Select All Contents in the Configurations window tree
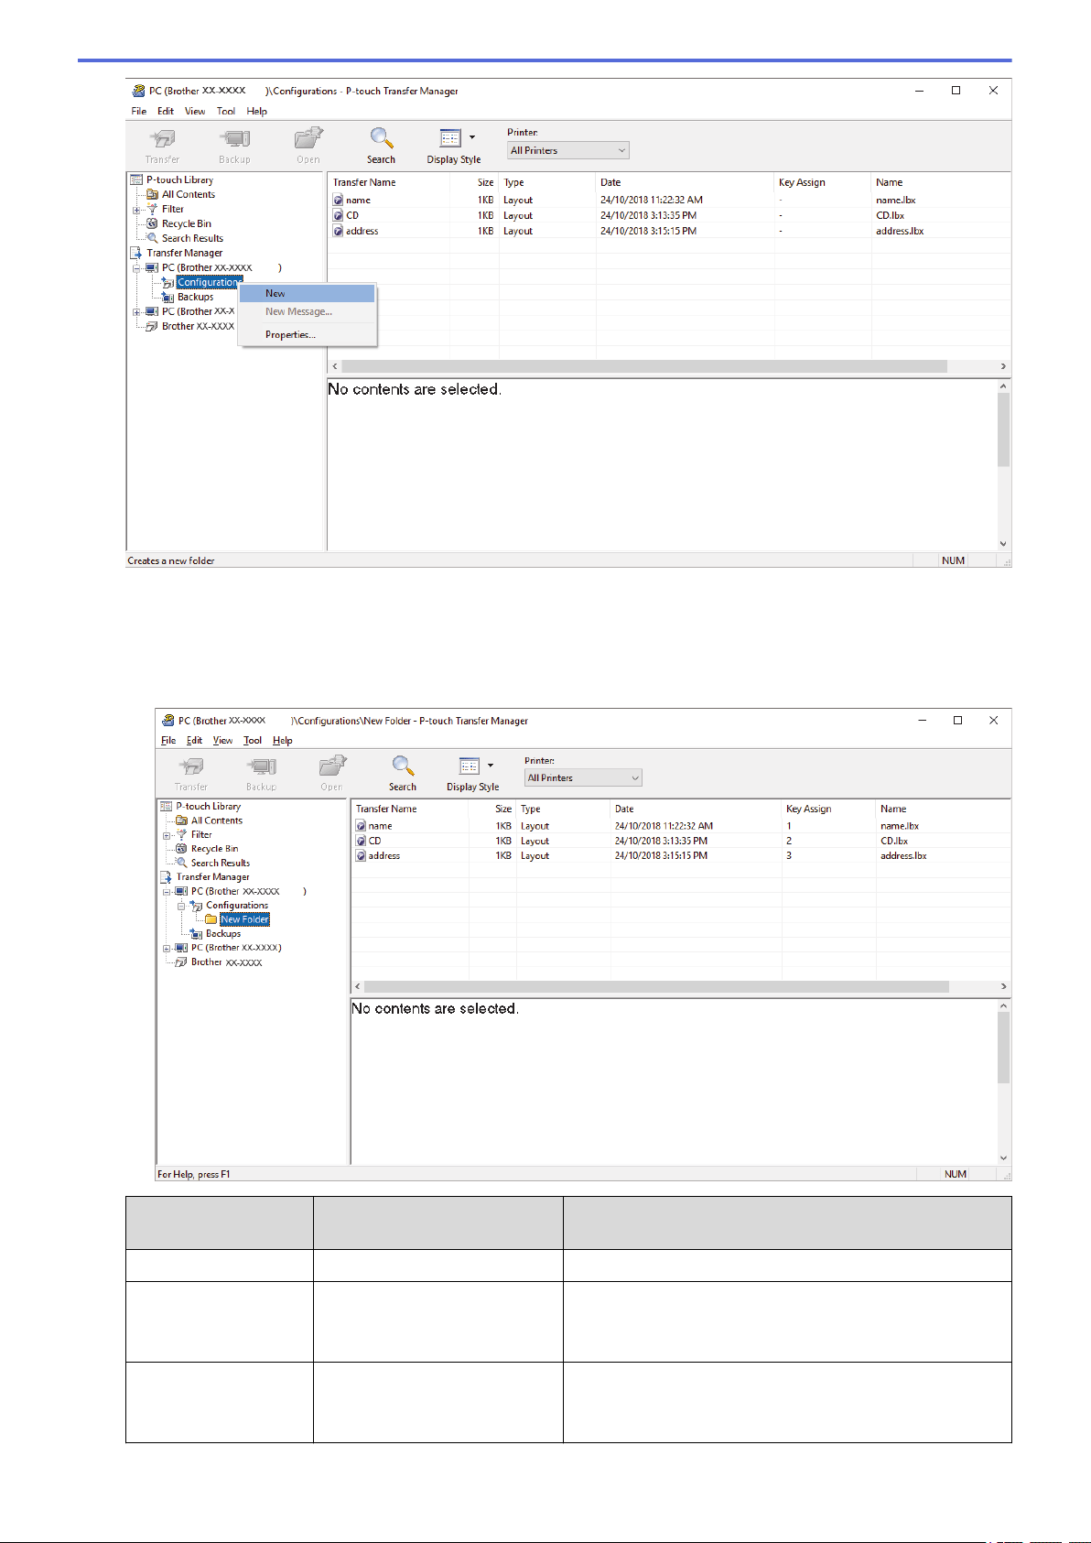The image size is (1091, 1543). [189, 194]
